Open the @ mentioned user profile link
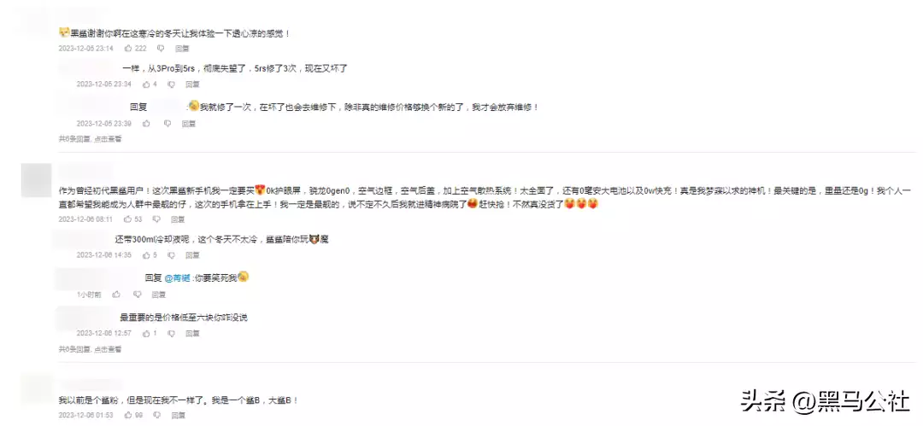This screenshot has width=923, height=426. click(173, 277)
